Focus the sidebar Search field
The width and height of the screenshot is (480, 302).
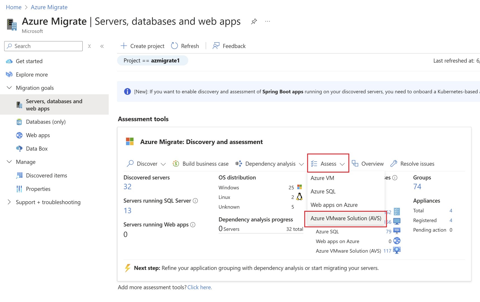[44, 46]
